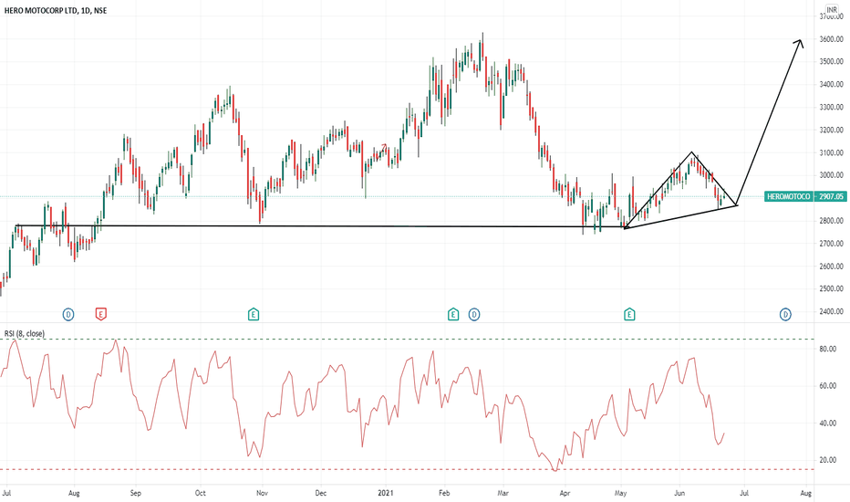Open dividend marker next to February earnings marker
850x502 pixels.
pyautogui.click(x=473, y=314)
